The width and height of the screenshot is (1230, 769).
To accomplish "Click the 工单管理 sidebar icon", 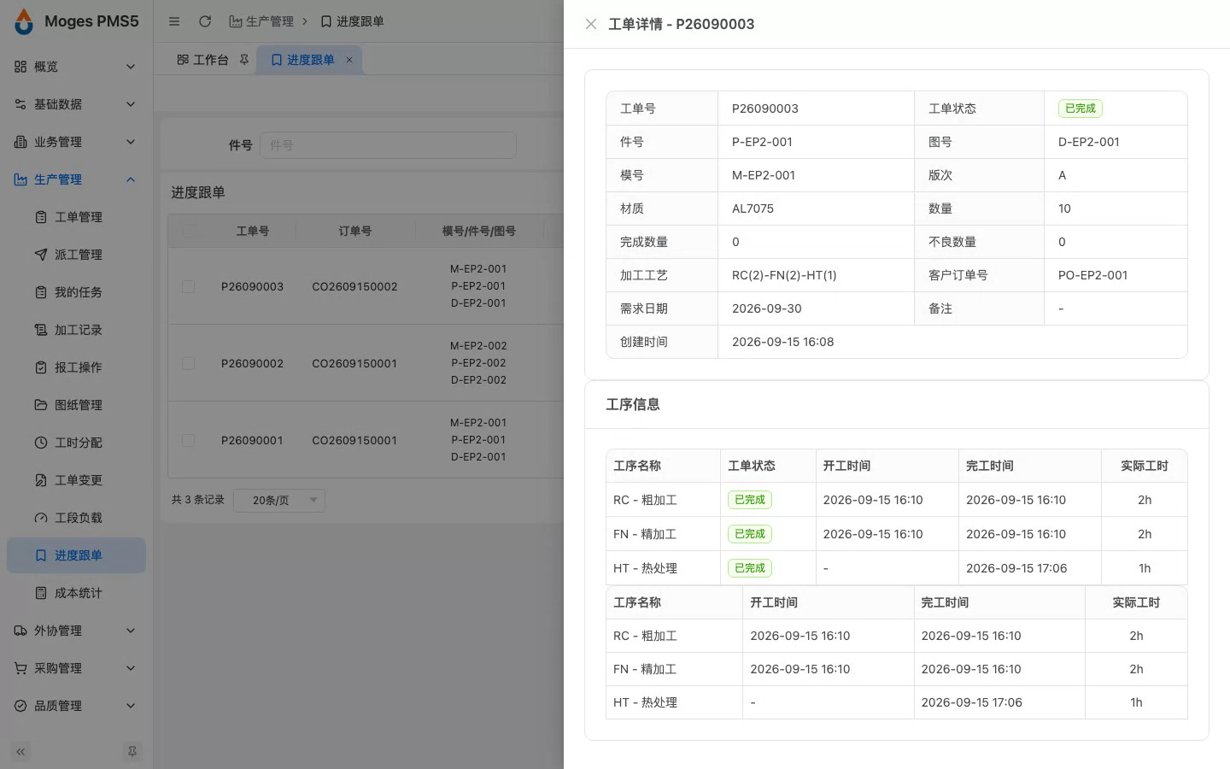I will tap(41, 217).
